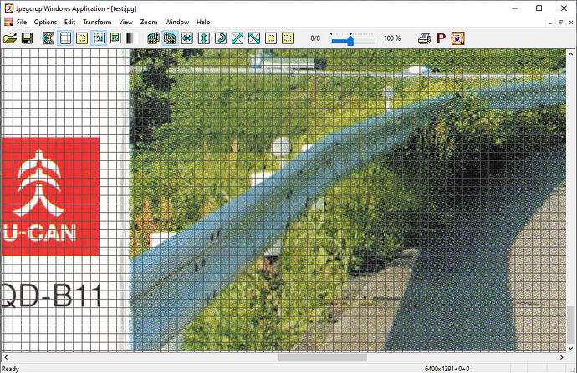
Task: Print the image using printer icon
Action: pos(425,38)
